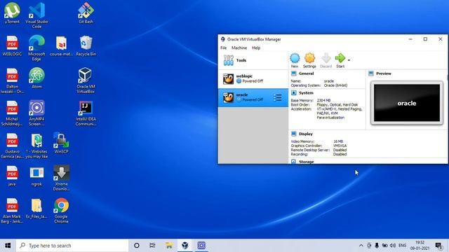Open the volume tray icon

click(393, 246)
